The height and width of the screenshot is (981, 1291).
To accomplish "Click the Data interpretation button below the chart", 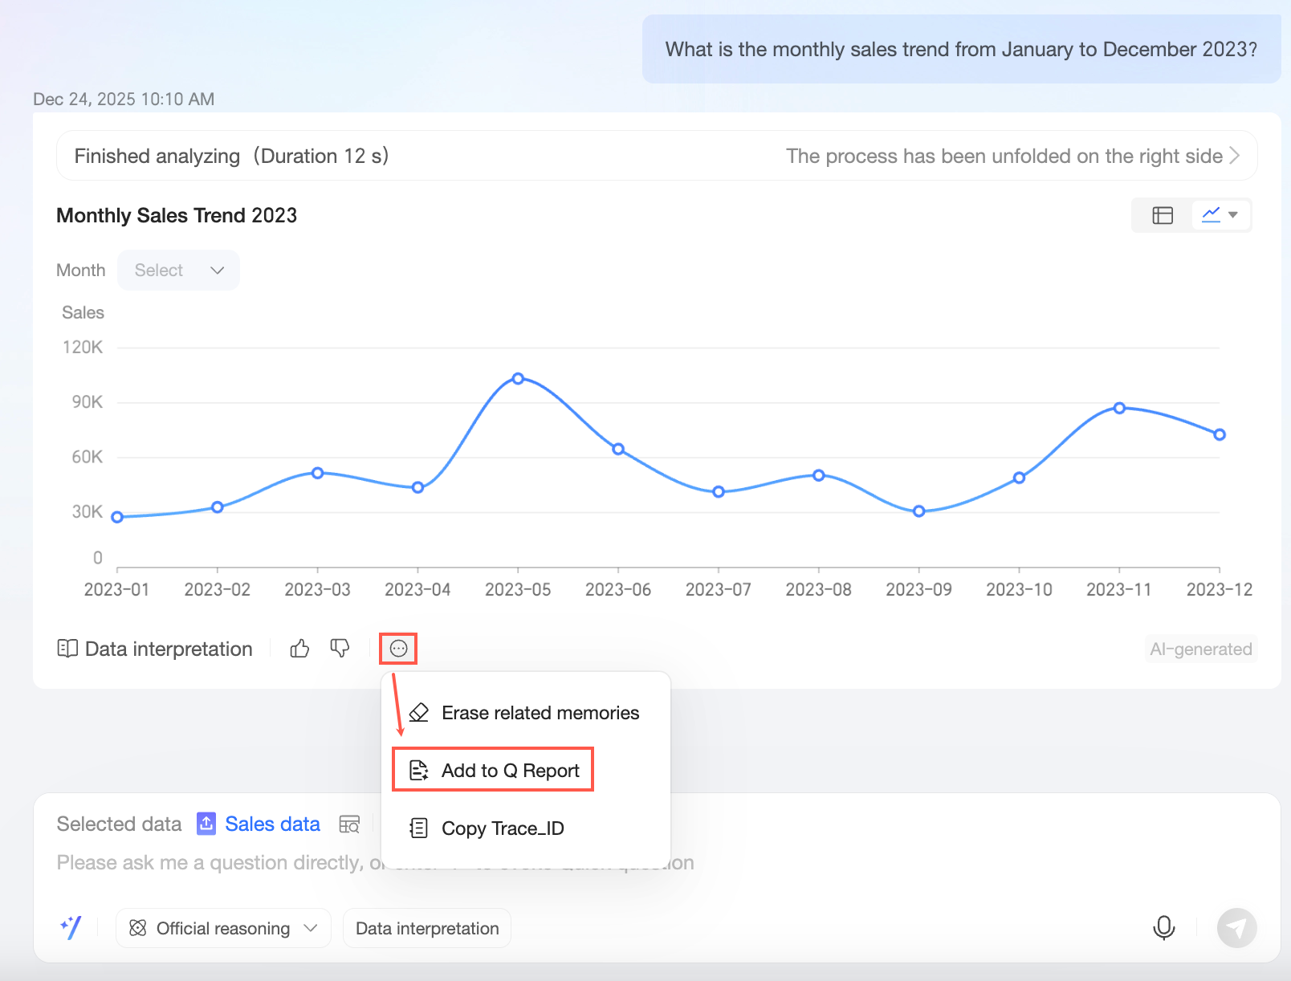I will [155, 649].
